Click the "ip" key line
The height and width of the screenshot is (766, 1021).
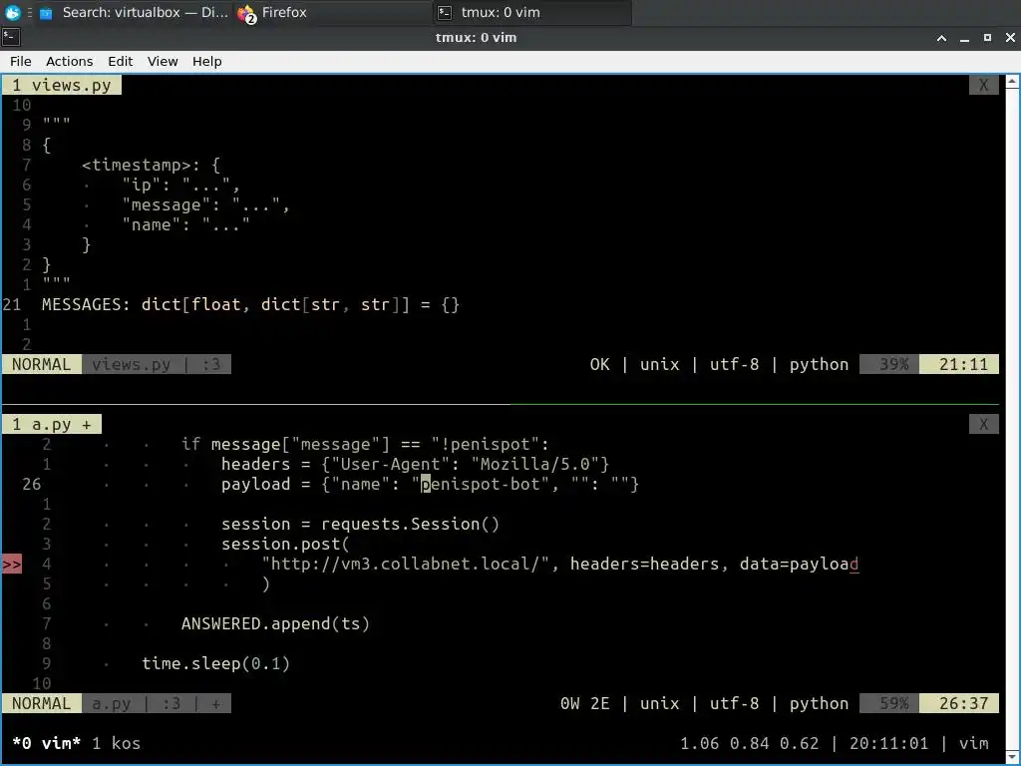(181, 185)
